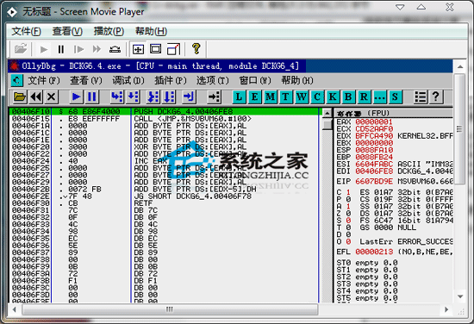
Task: Click OllyDbg open file folder icon
Action: [20, 97]
